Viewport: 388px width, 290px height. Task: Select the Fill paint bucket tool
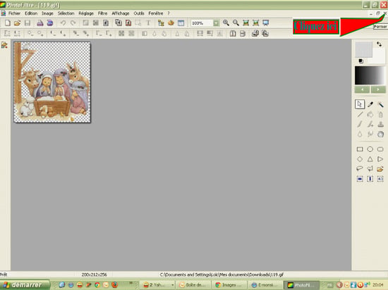pos(370,115)
